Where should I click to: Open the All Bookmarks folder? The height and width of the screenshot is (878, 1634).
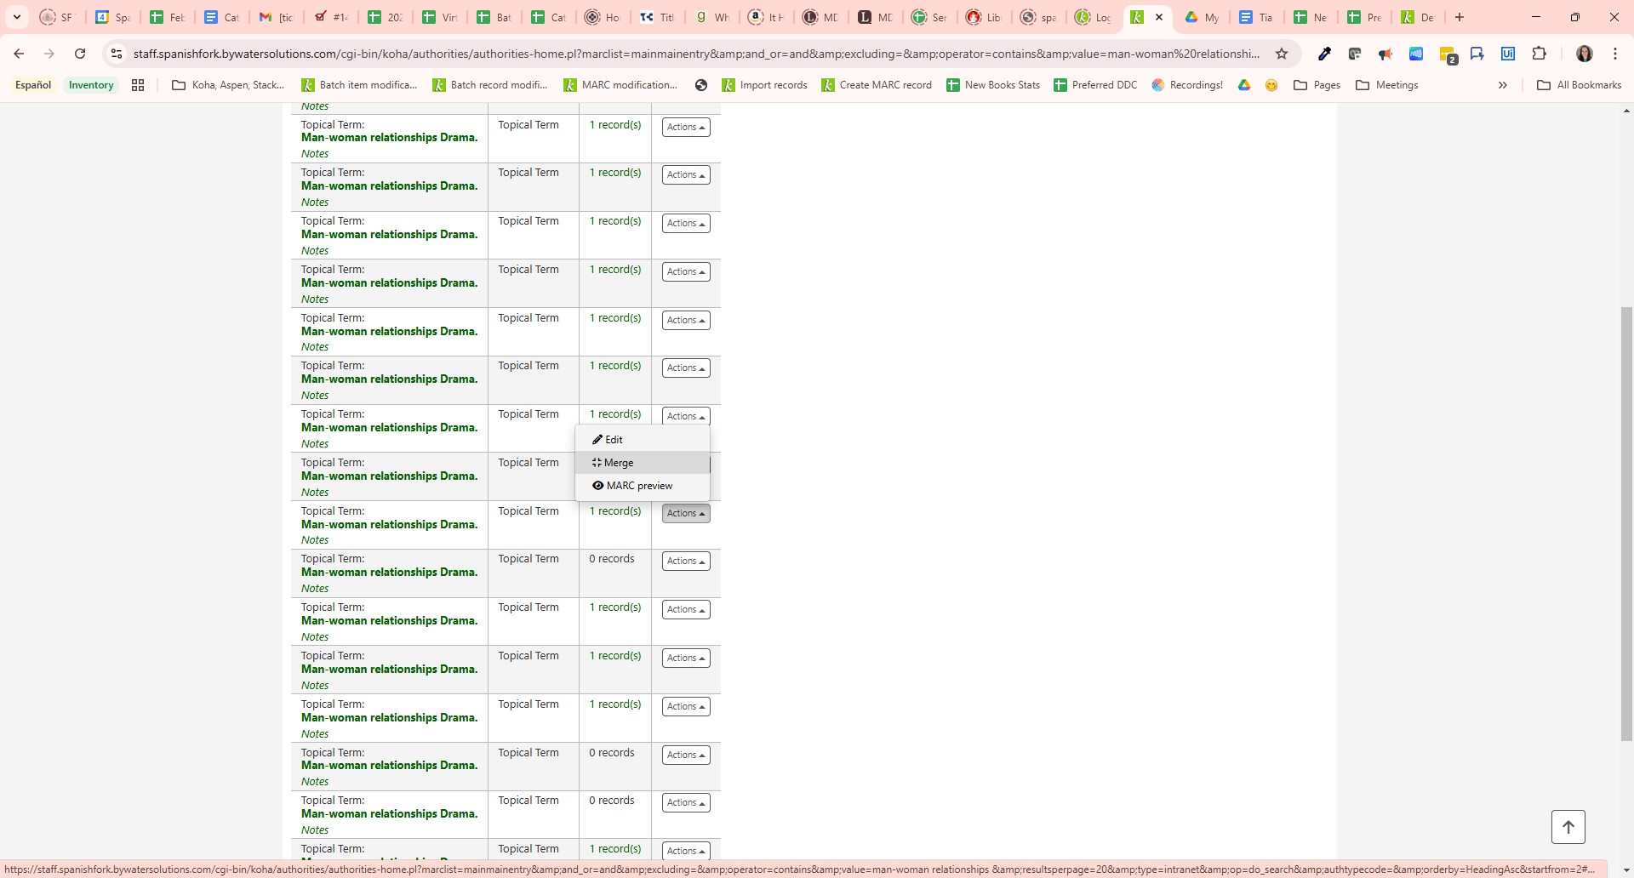pyautogui.click(x=1580, y=85)
